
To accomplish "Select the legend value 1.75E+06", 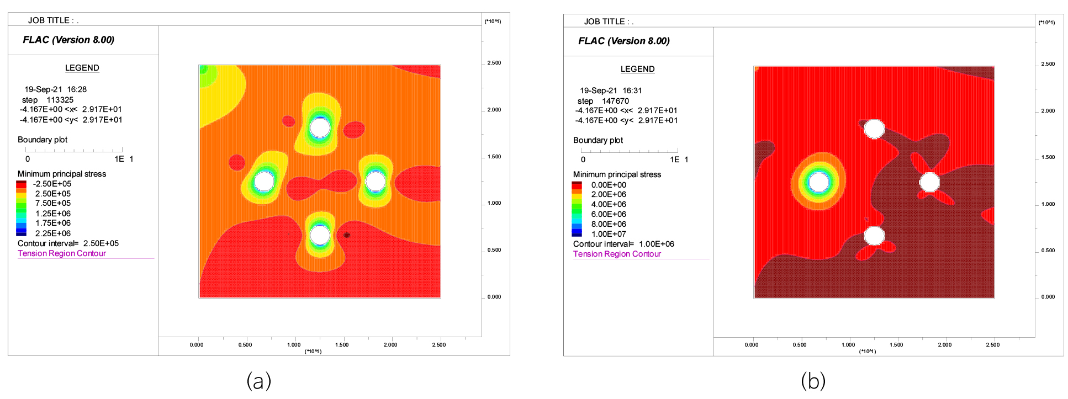I will tap(53, 223).
